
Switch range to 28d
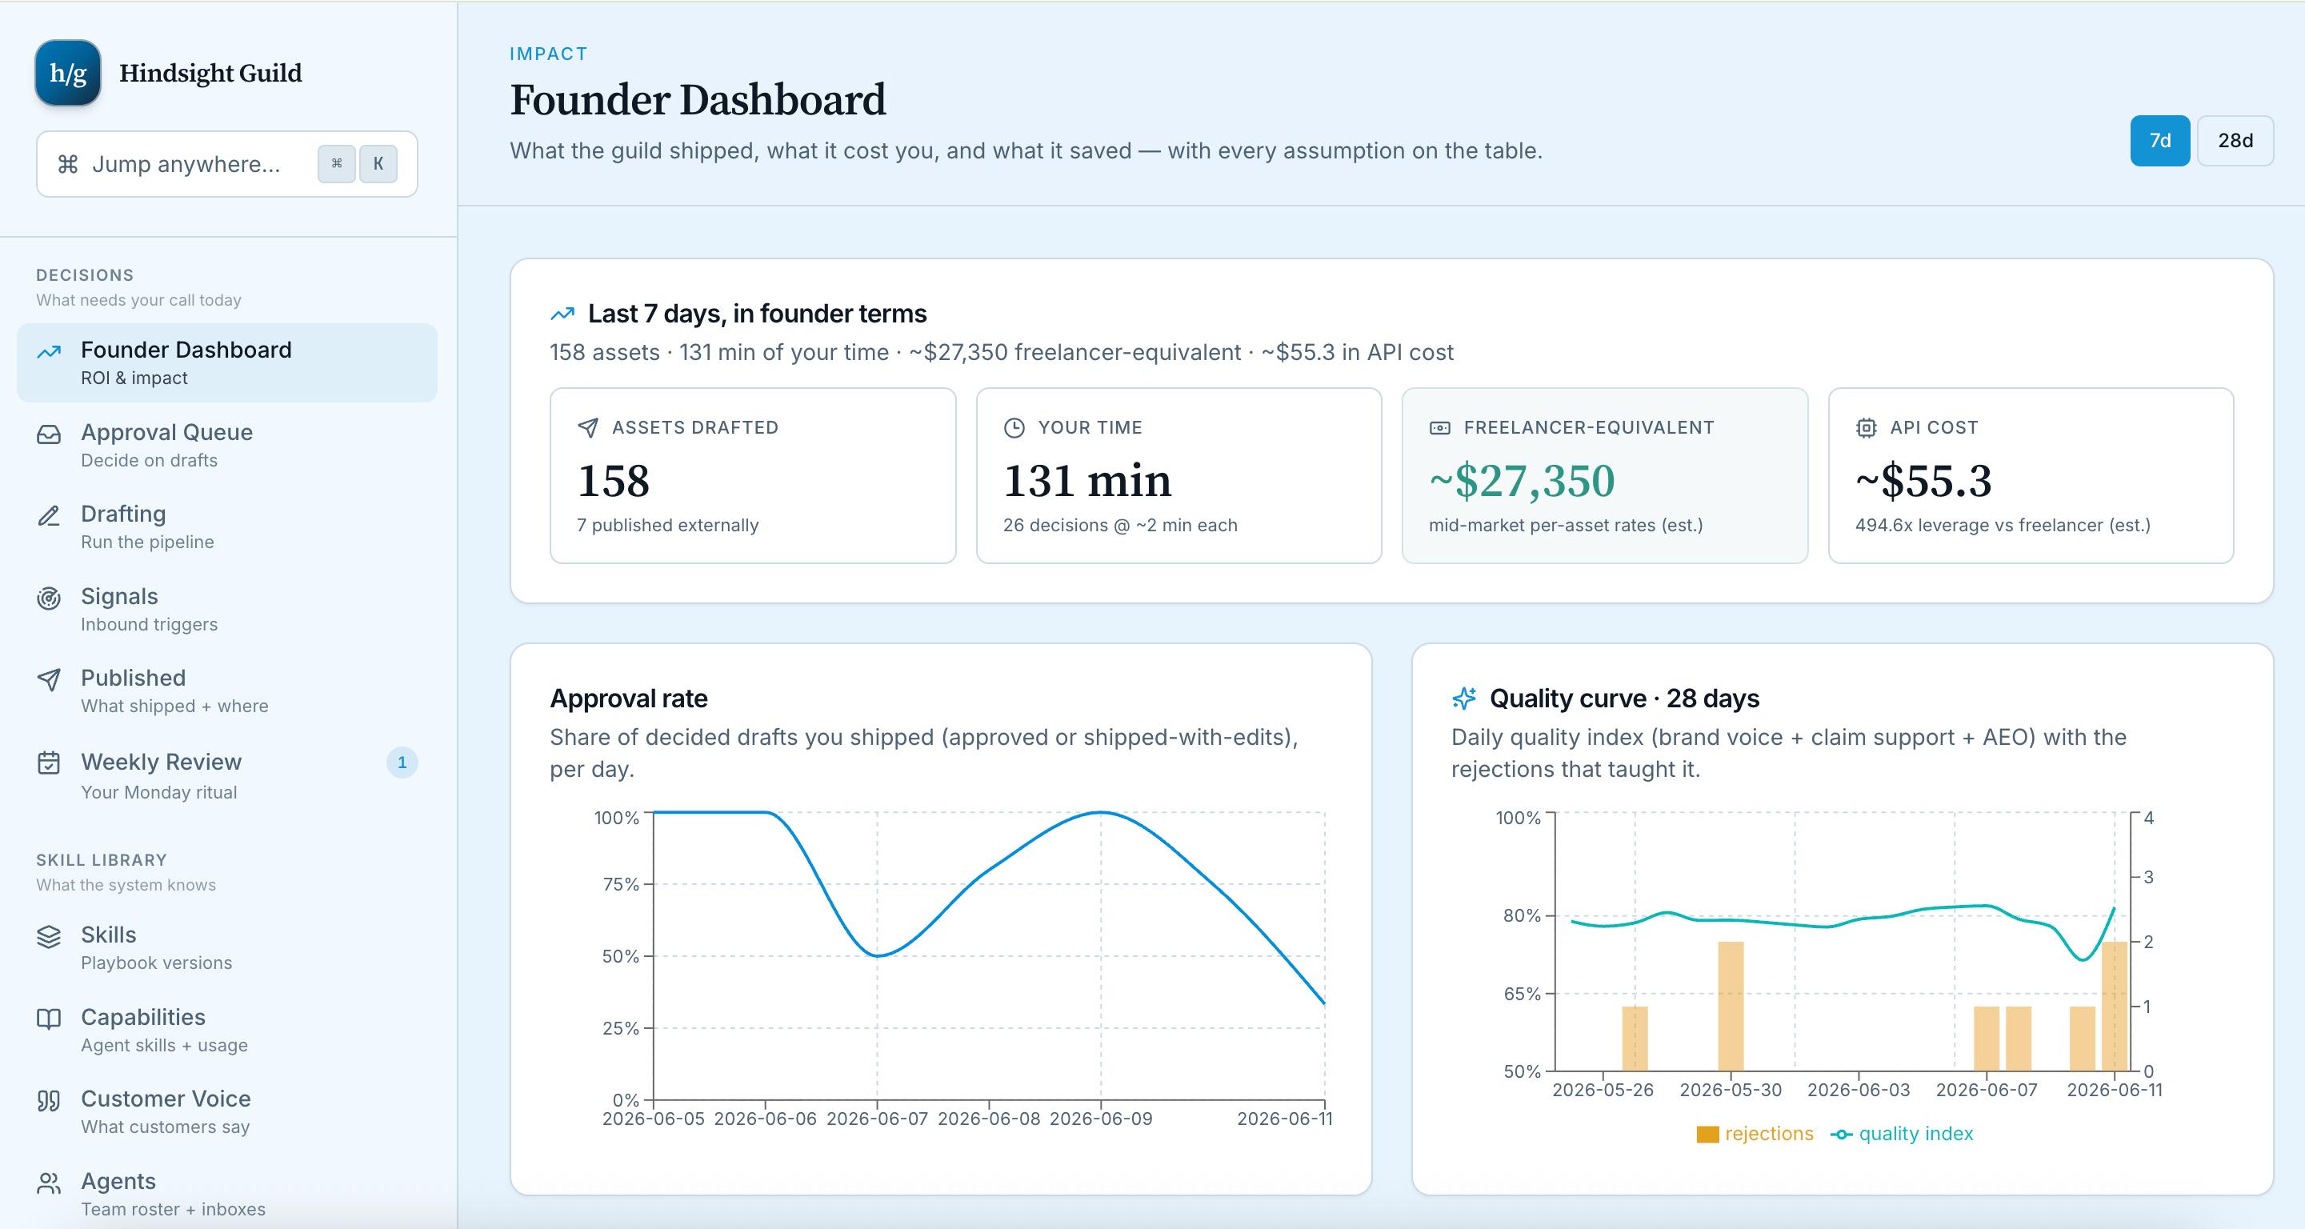pyautogui.click(x=2235, y=141)
